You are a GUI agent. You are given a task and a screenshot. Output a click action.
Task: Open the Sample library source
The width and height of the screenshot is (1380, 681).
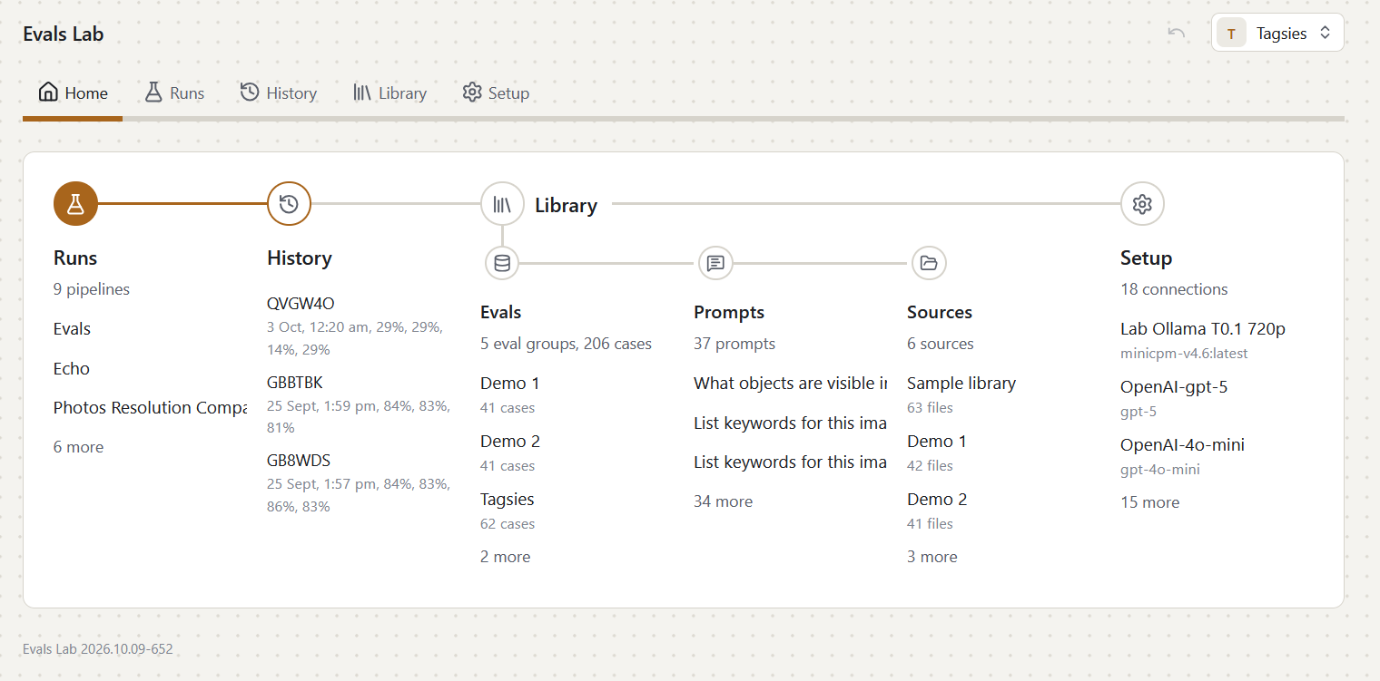click(961, 384)
